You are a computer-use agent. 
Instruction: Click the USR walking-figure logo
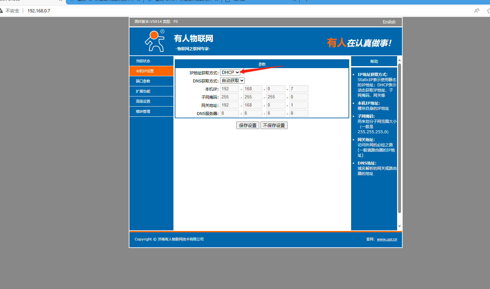coord(155,41)
